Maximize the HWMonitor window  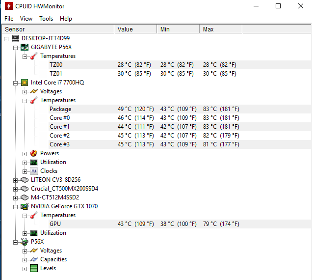point(278,6)
